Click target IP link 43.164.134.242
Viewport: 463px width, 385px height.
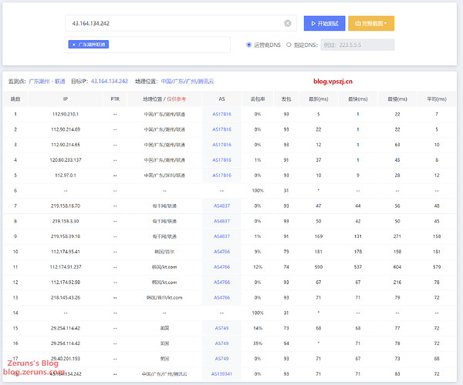click(109, 81)
